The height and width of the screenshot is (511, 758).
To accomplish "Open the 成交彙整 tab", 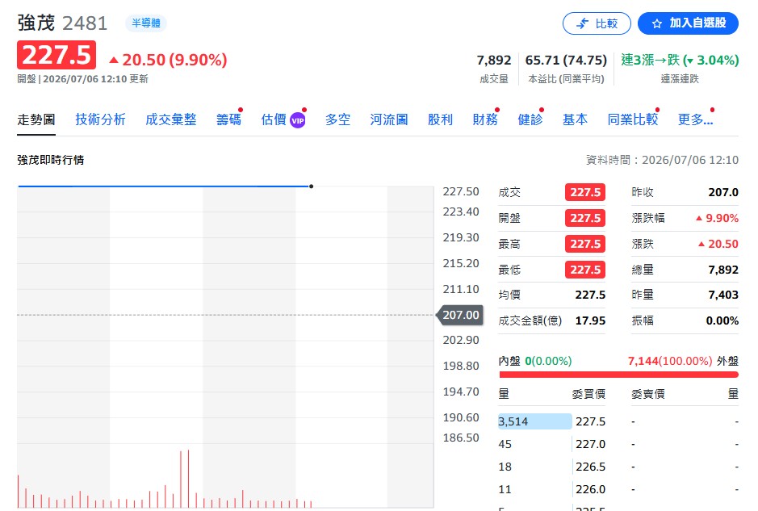I will [x=171, y=119].
